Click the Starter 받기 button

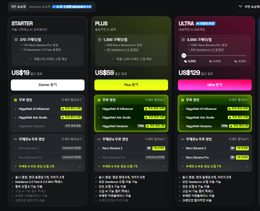click(48, 85)
